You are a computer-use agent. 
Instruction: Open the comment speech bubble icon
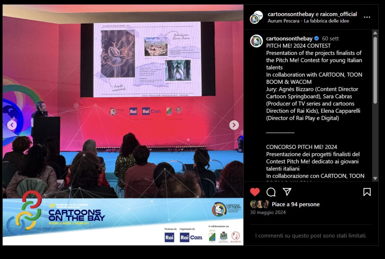(271, 192)
